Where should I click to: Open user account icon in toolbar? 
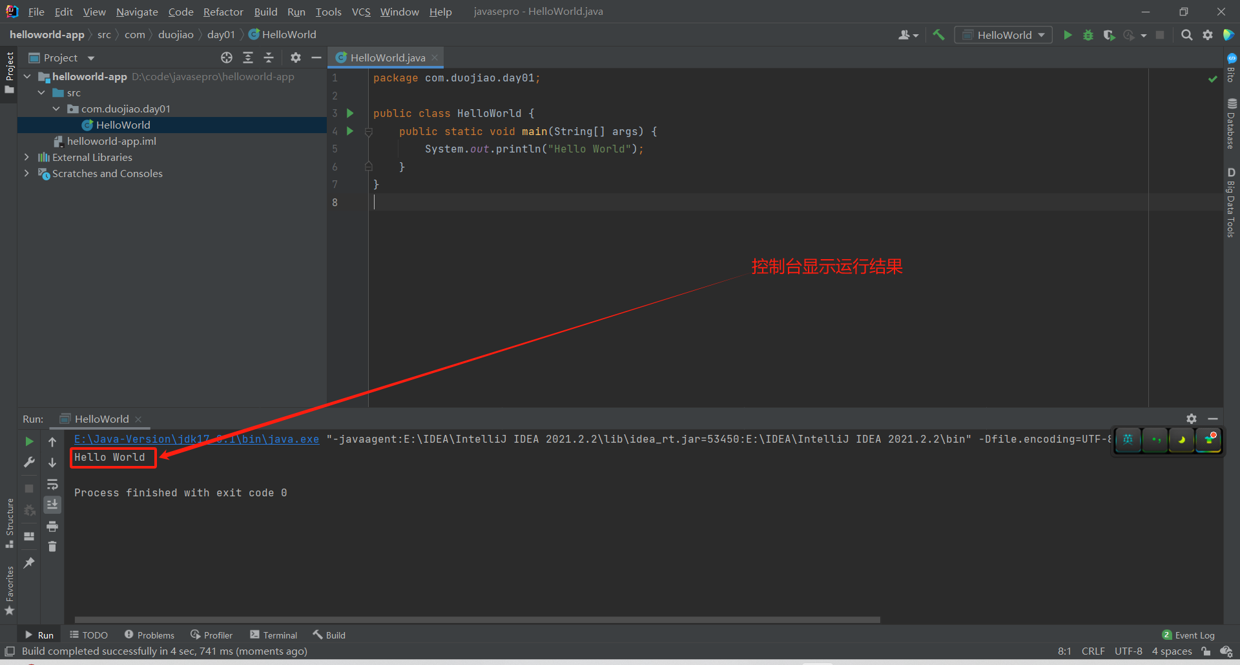pyautogui.click(x=908, y=35)
